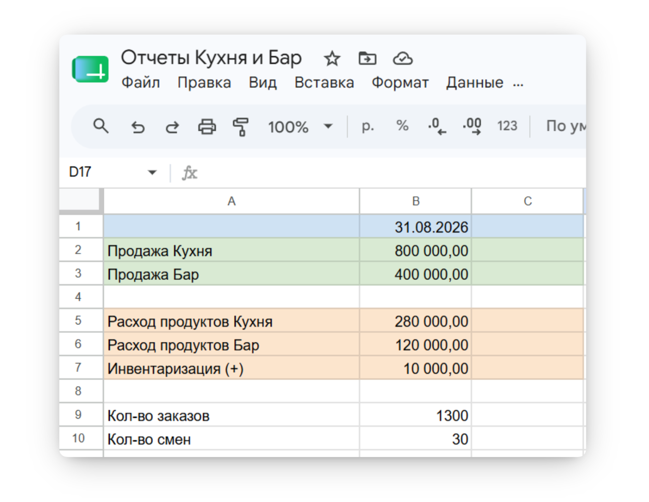This screenshot has width=649, height=502.
Task: Check the cloud save status icon
Action: click(403, 59)
